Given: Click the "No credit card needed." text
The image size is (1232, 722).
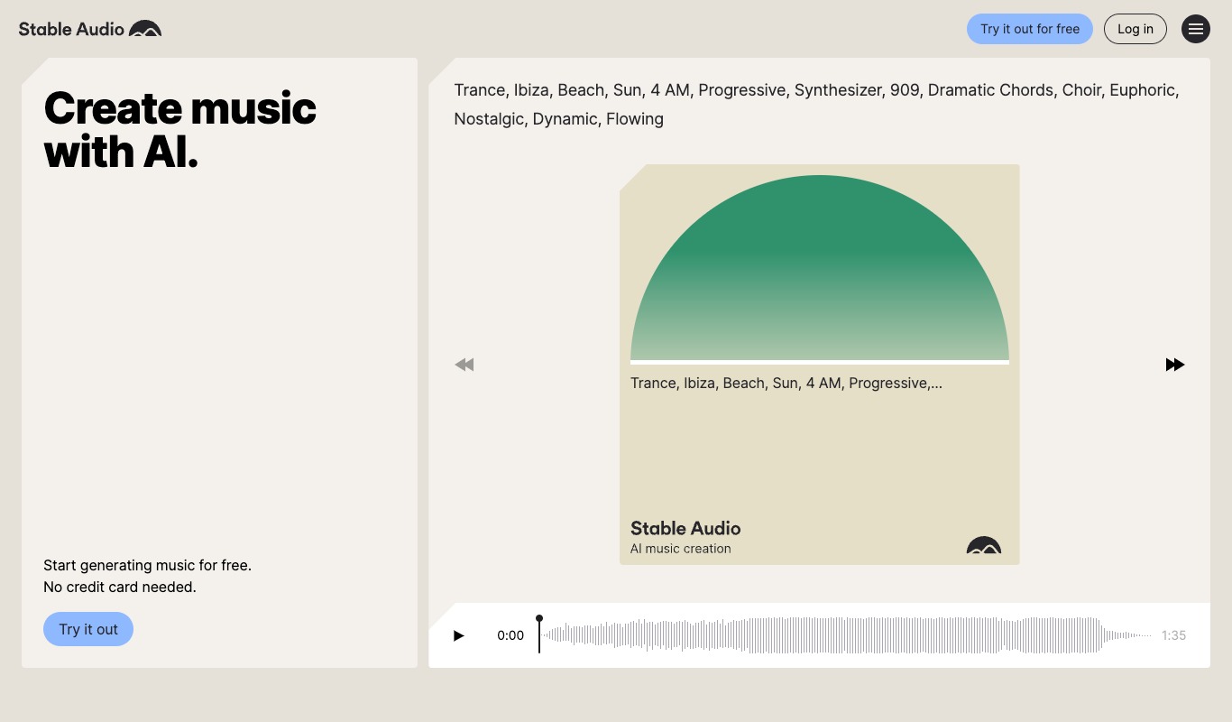Looking at the screenshot, I should [x=120, y=587].
